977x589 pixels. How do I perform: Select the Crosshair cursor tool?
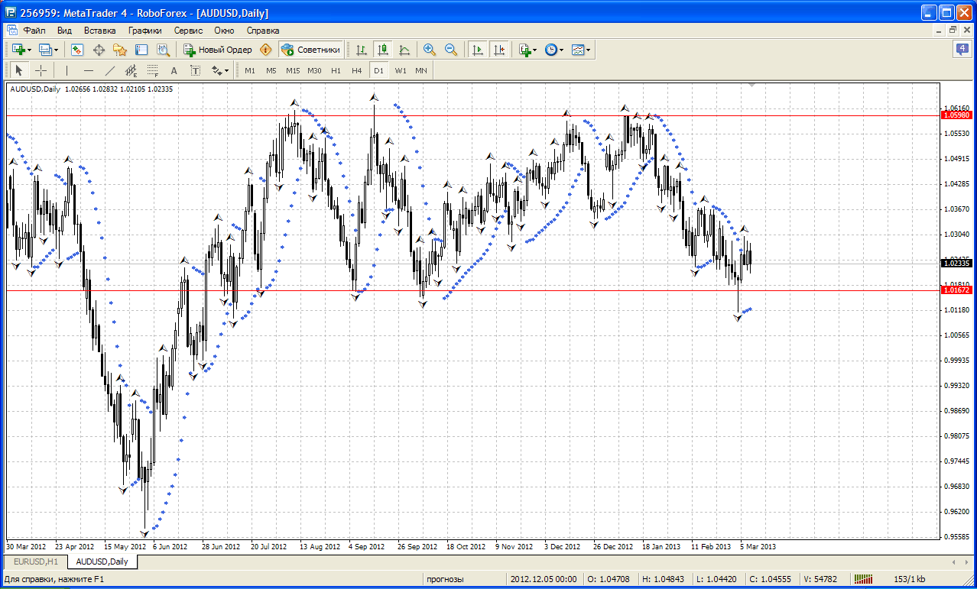click(x=41, y=70)
